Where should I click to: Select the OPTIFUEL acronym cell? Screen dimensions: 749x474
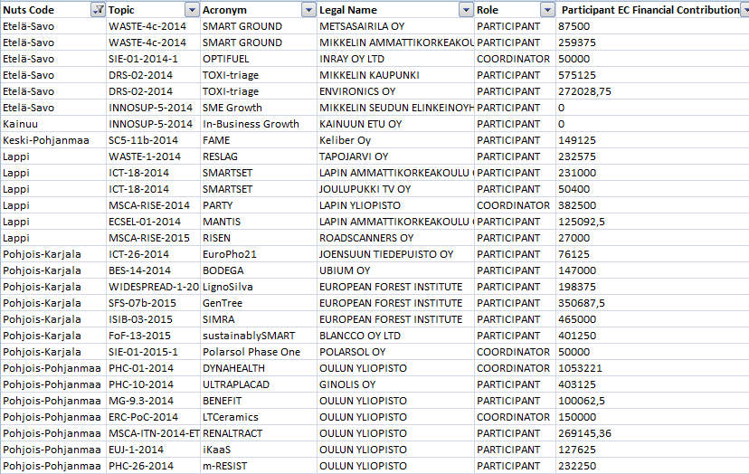point(259,59)
